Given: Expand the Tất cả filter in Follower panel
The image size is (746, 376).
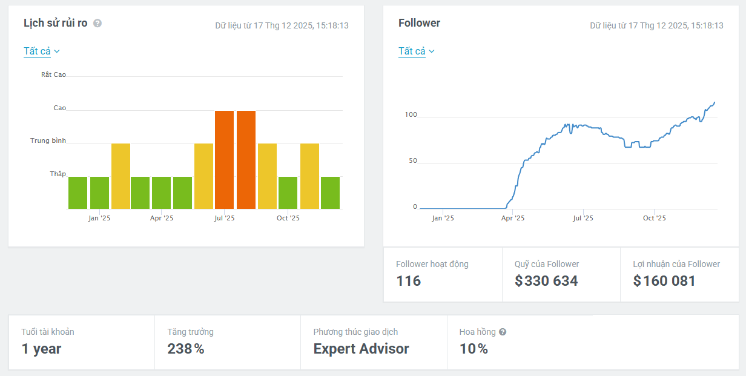Looking at the screenshot, I should tap(416, 51).
